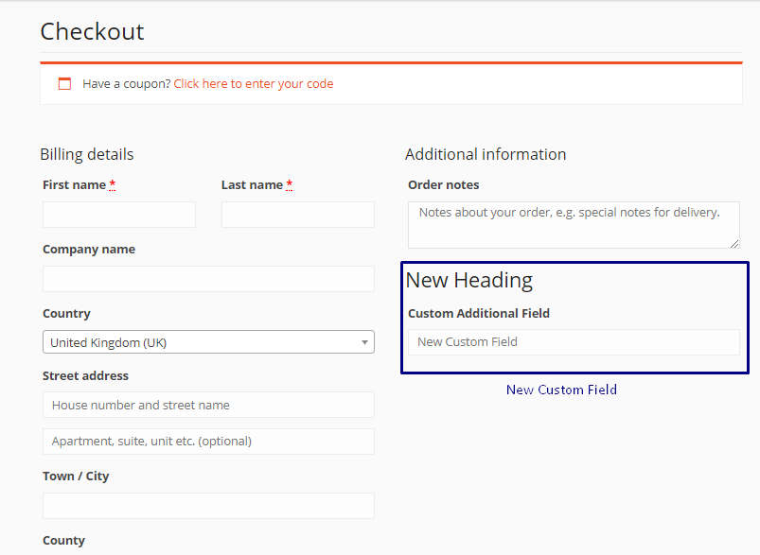The height and width of the screenshot is (555, 760).
Task: Open the "Click here to enter your code" link
Action: click(253, 84)
